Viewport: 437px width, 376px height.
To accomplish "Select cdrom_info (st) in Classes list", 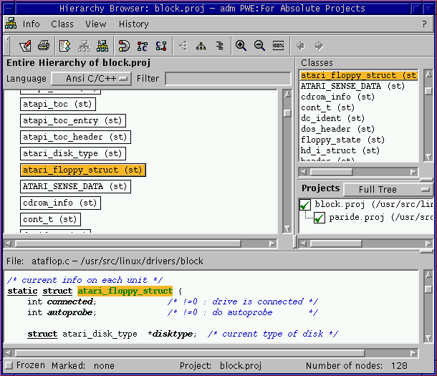I will click(x=337, y=97).
